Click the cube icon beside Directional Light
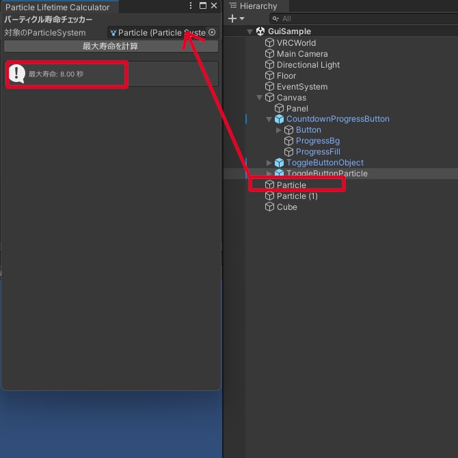Screen dimensions: 458x458 (269, 64)
